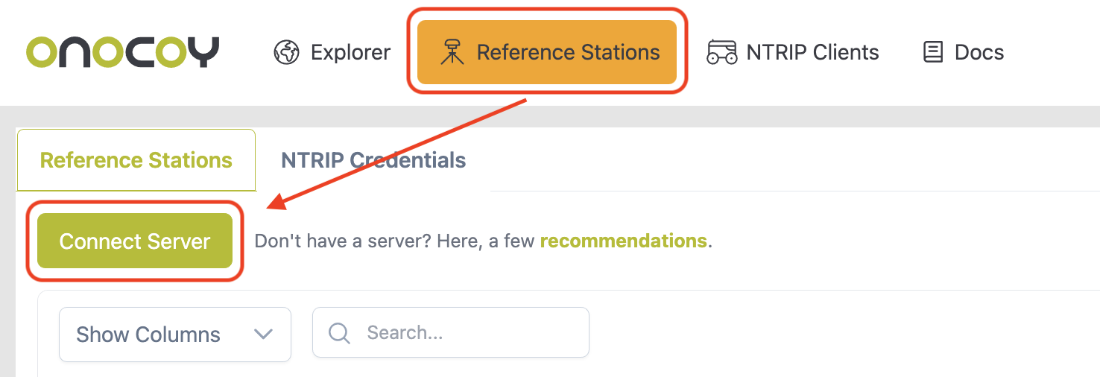Open the Docs navigation label

[979, 52]
